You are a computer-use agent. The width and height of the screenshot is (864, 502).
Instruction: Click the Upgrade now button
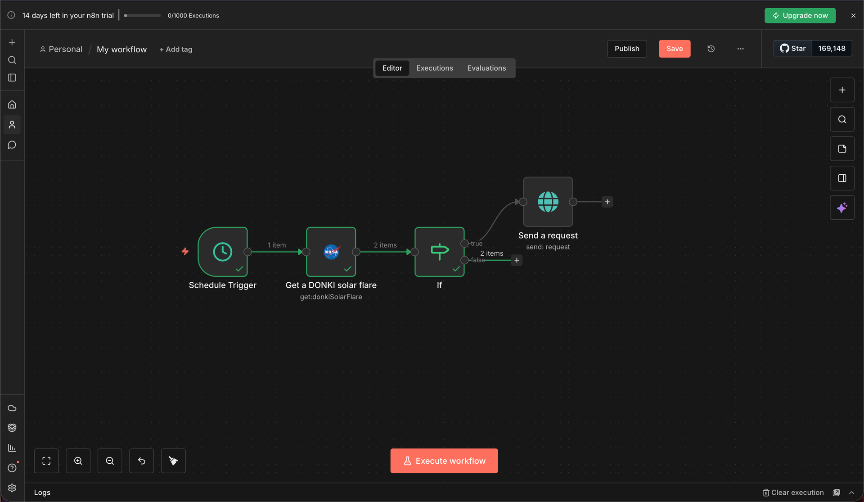point(800,15)
